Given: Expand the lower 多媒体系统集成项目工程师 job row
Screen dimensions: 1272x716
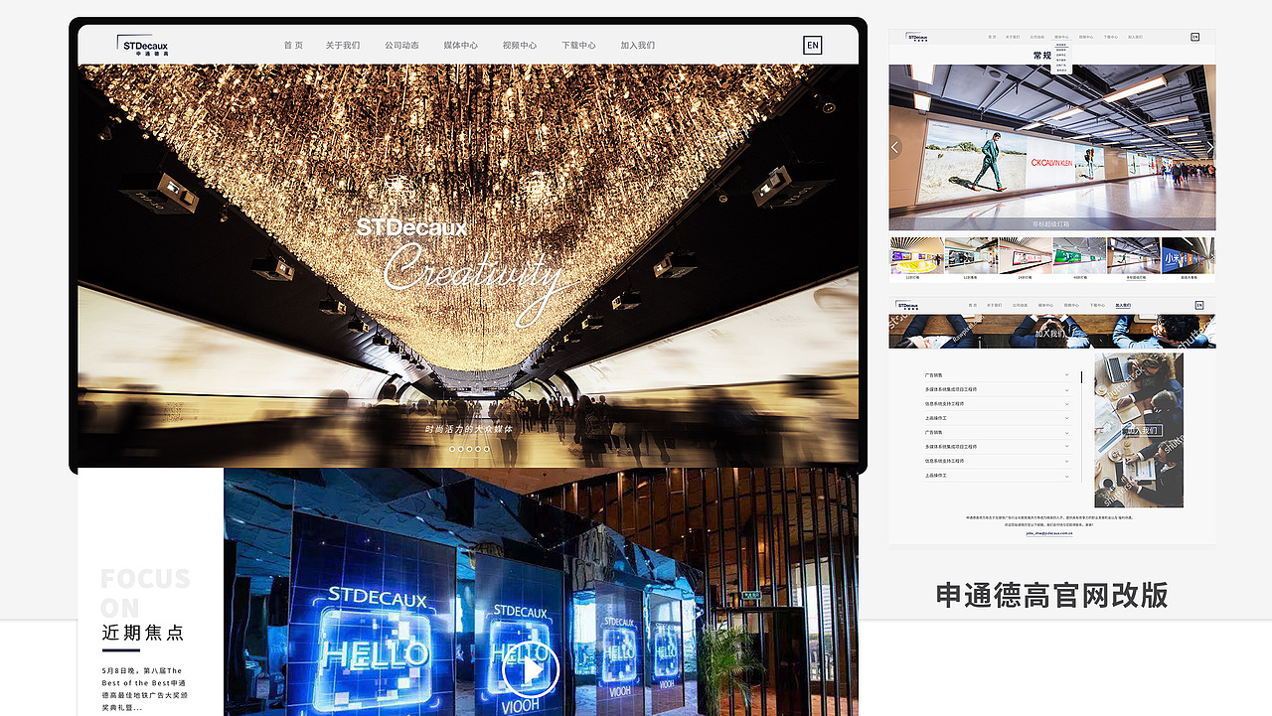Looking at the screenshot, I should pos(998,447).
